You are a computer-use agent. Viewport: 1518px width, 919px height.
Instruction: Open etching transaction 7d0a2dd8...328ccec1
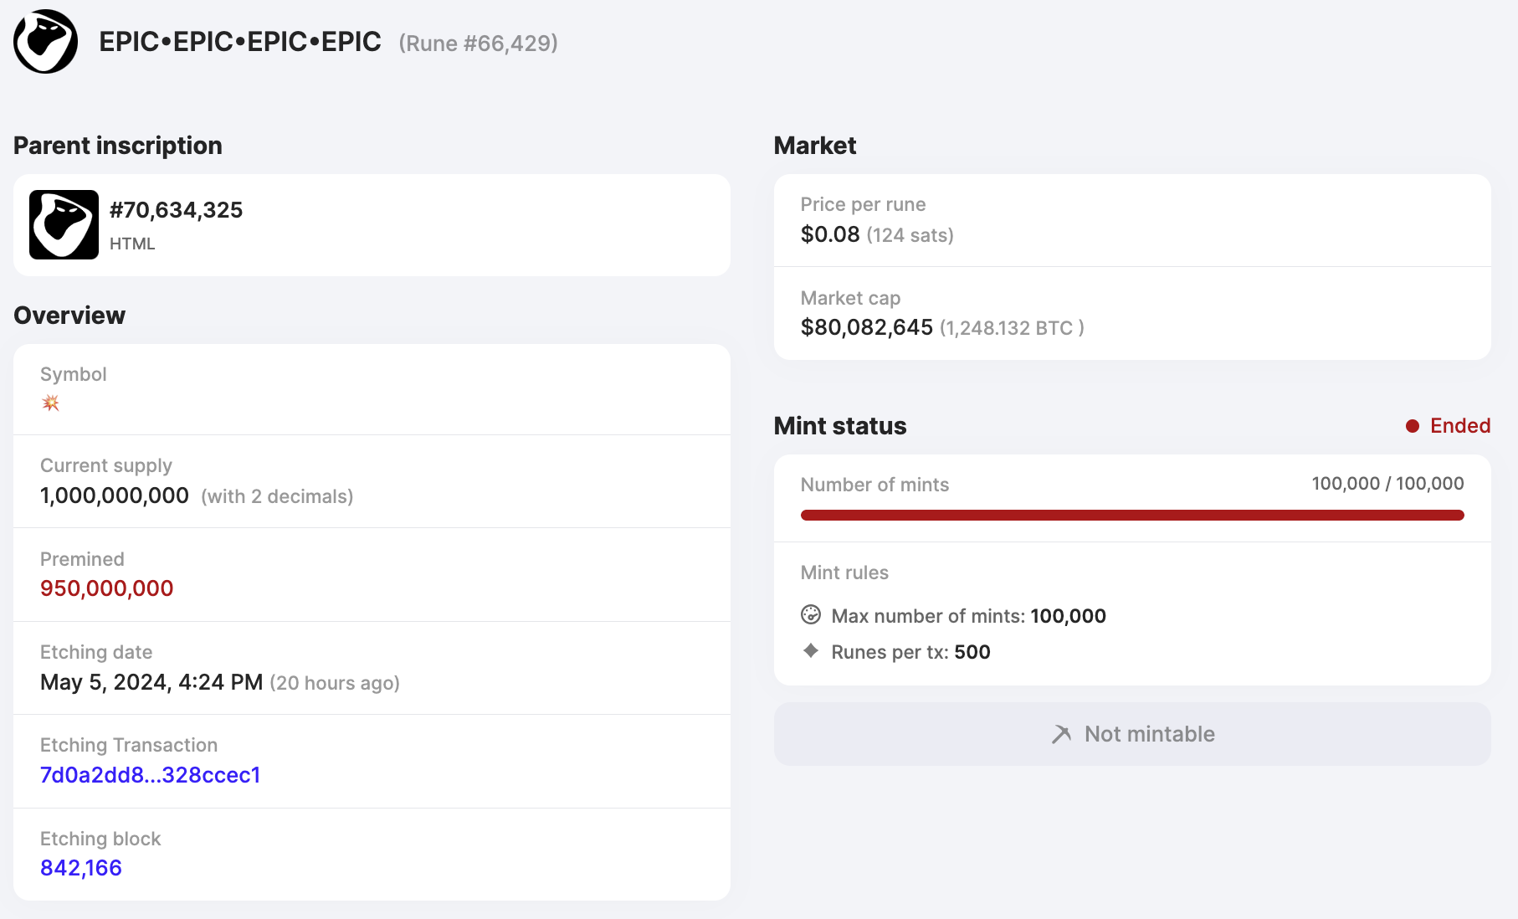[151, 775]
